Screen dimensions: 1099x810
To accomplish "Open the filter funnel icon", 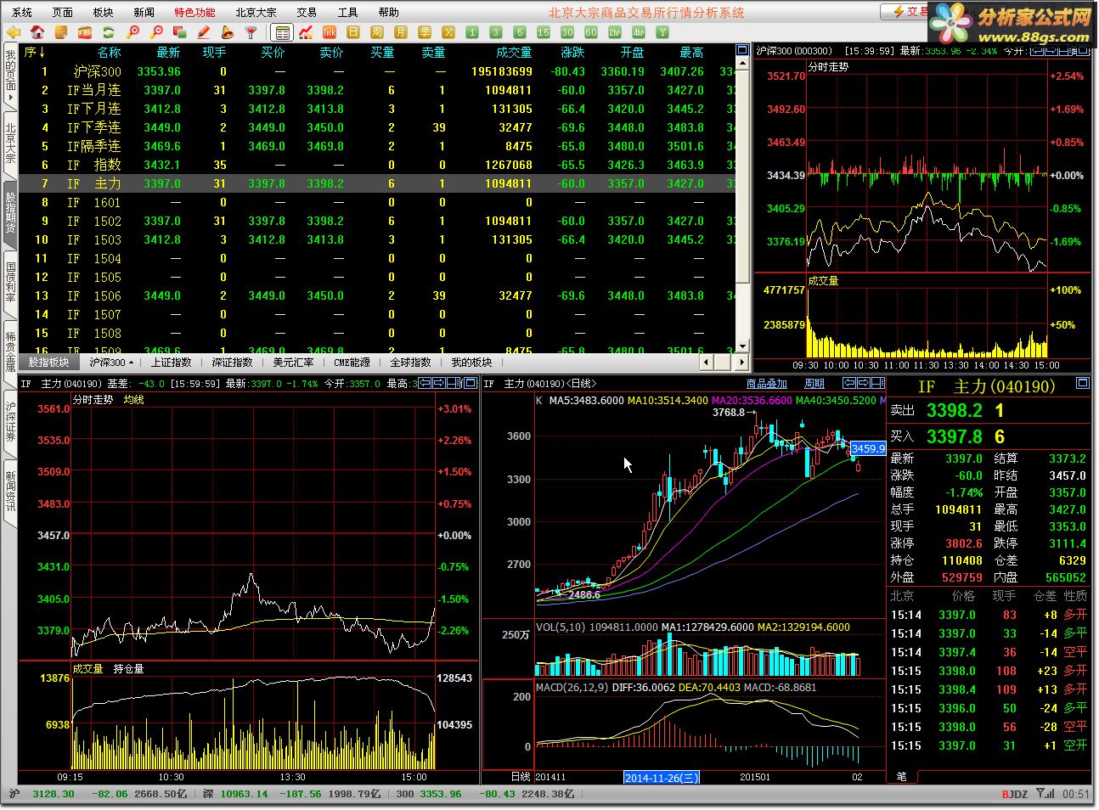I will click(251, 32).
